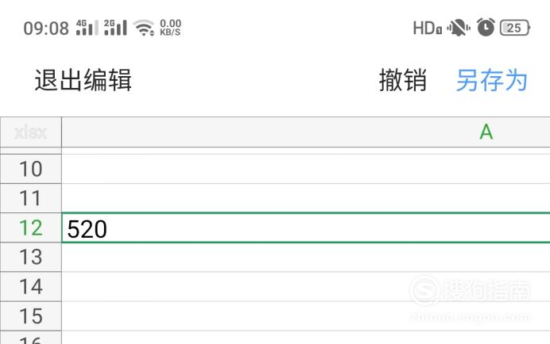
Task: Tap the HD call indicator icon
Action: [428, 28]
